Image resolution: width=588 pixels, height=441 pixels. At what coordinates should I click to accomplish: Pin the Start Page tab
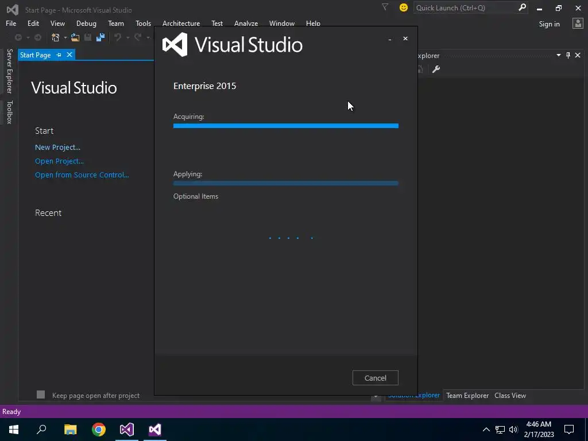coord(59,55)
